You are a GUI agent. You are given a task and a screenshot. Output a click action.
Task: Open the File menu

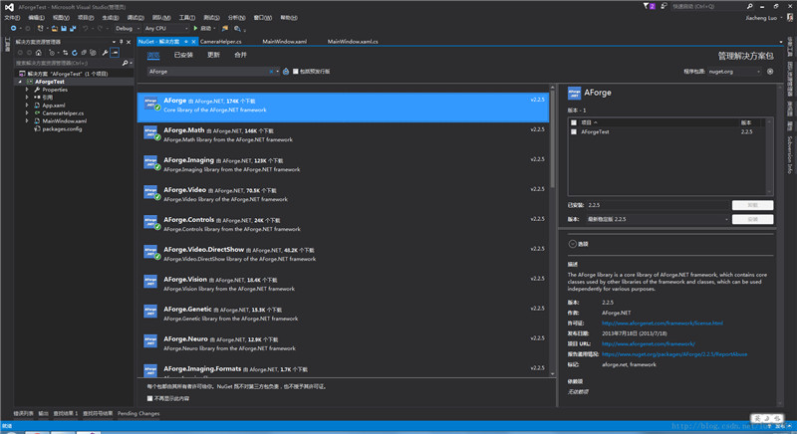(12, 18)
